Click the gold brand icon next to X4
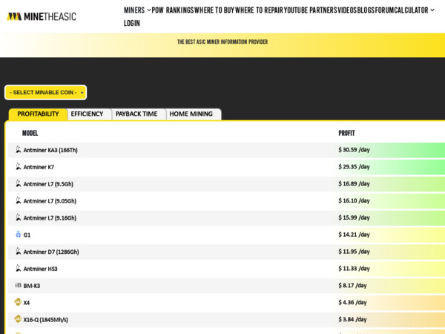 point(18,302)
